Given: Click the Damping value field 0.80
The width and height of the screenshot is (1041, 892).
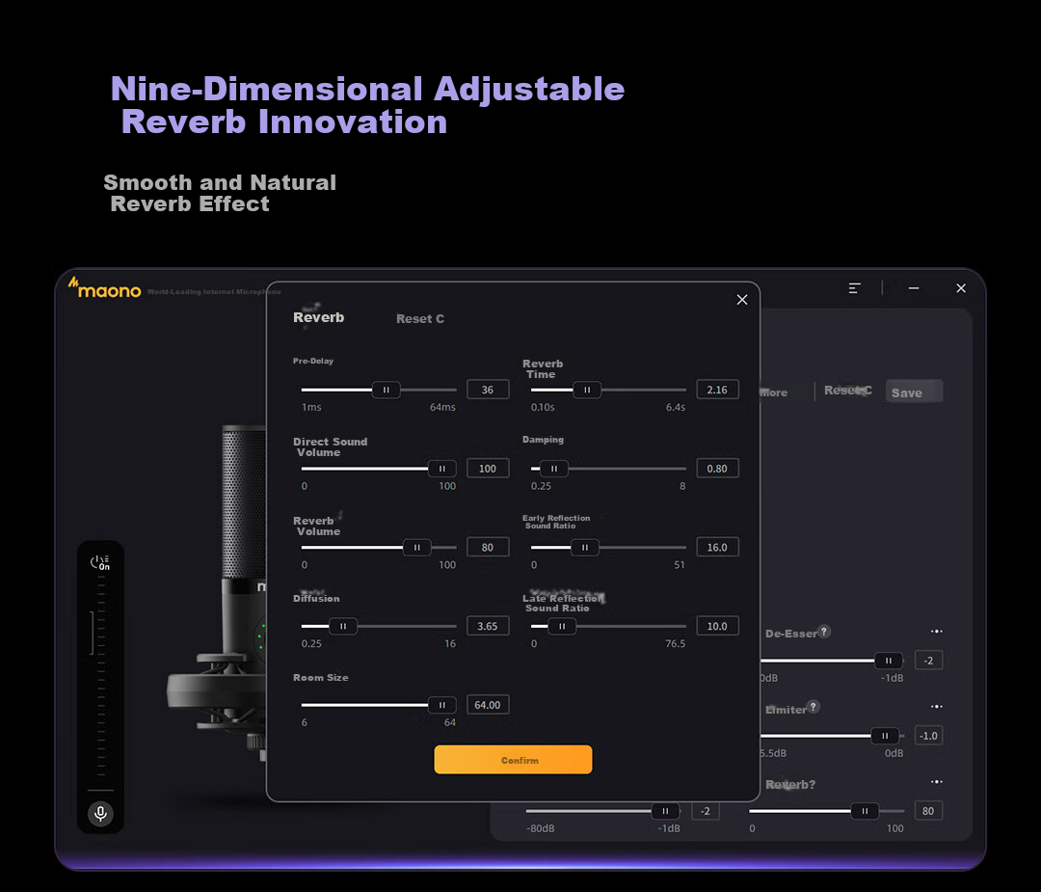Looking at the screenshot, I should coord(717,469).
